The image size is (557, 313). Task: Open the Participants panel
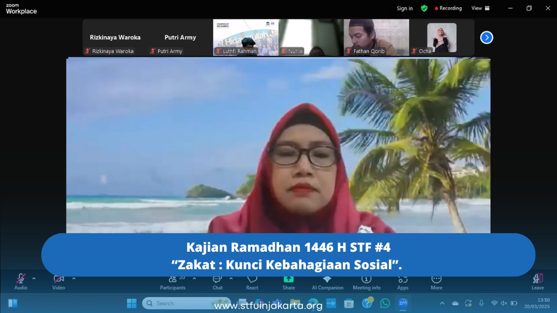(x=173, y=281)
